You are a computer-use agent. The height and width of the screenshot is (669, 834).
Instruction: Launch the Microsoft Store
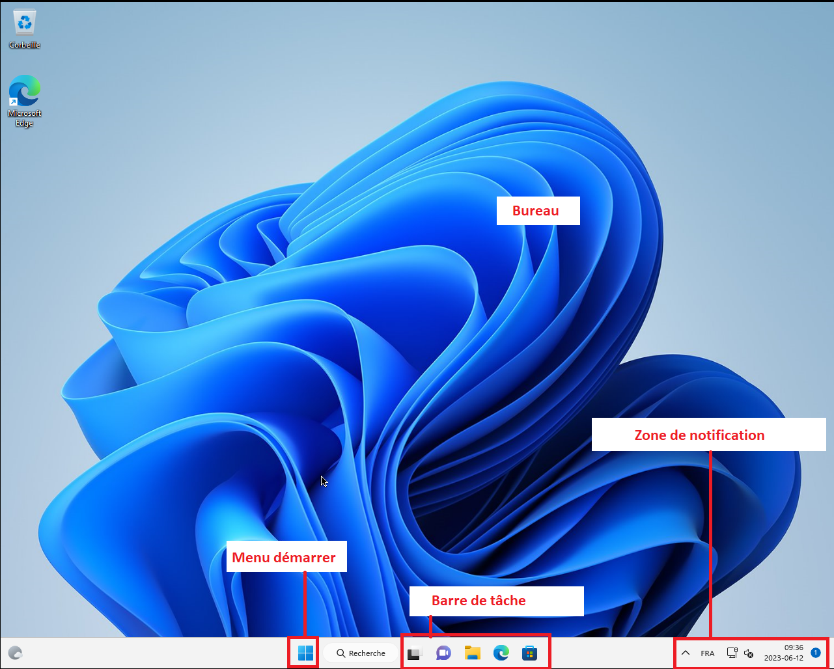coord(530,653)
